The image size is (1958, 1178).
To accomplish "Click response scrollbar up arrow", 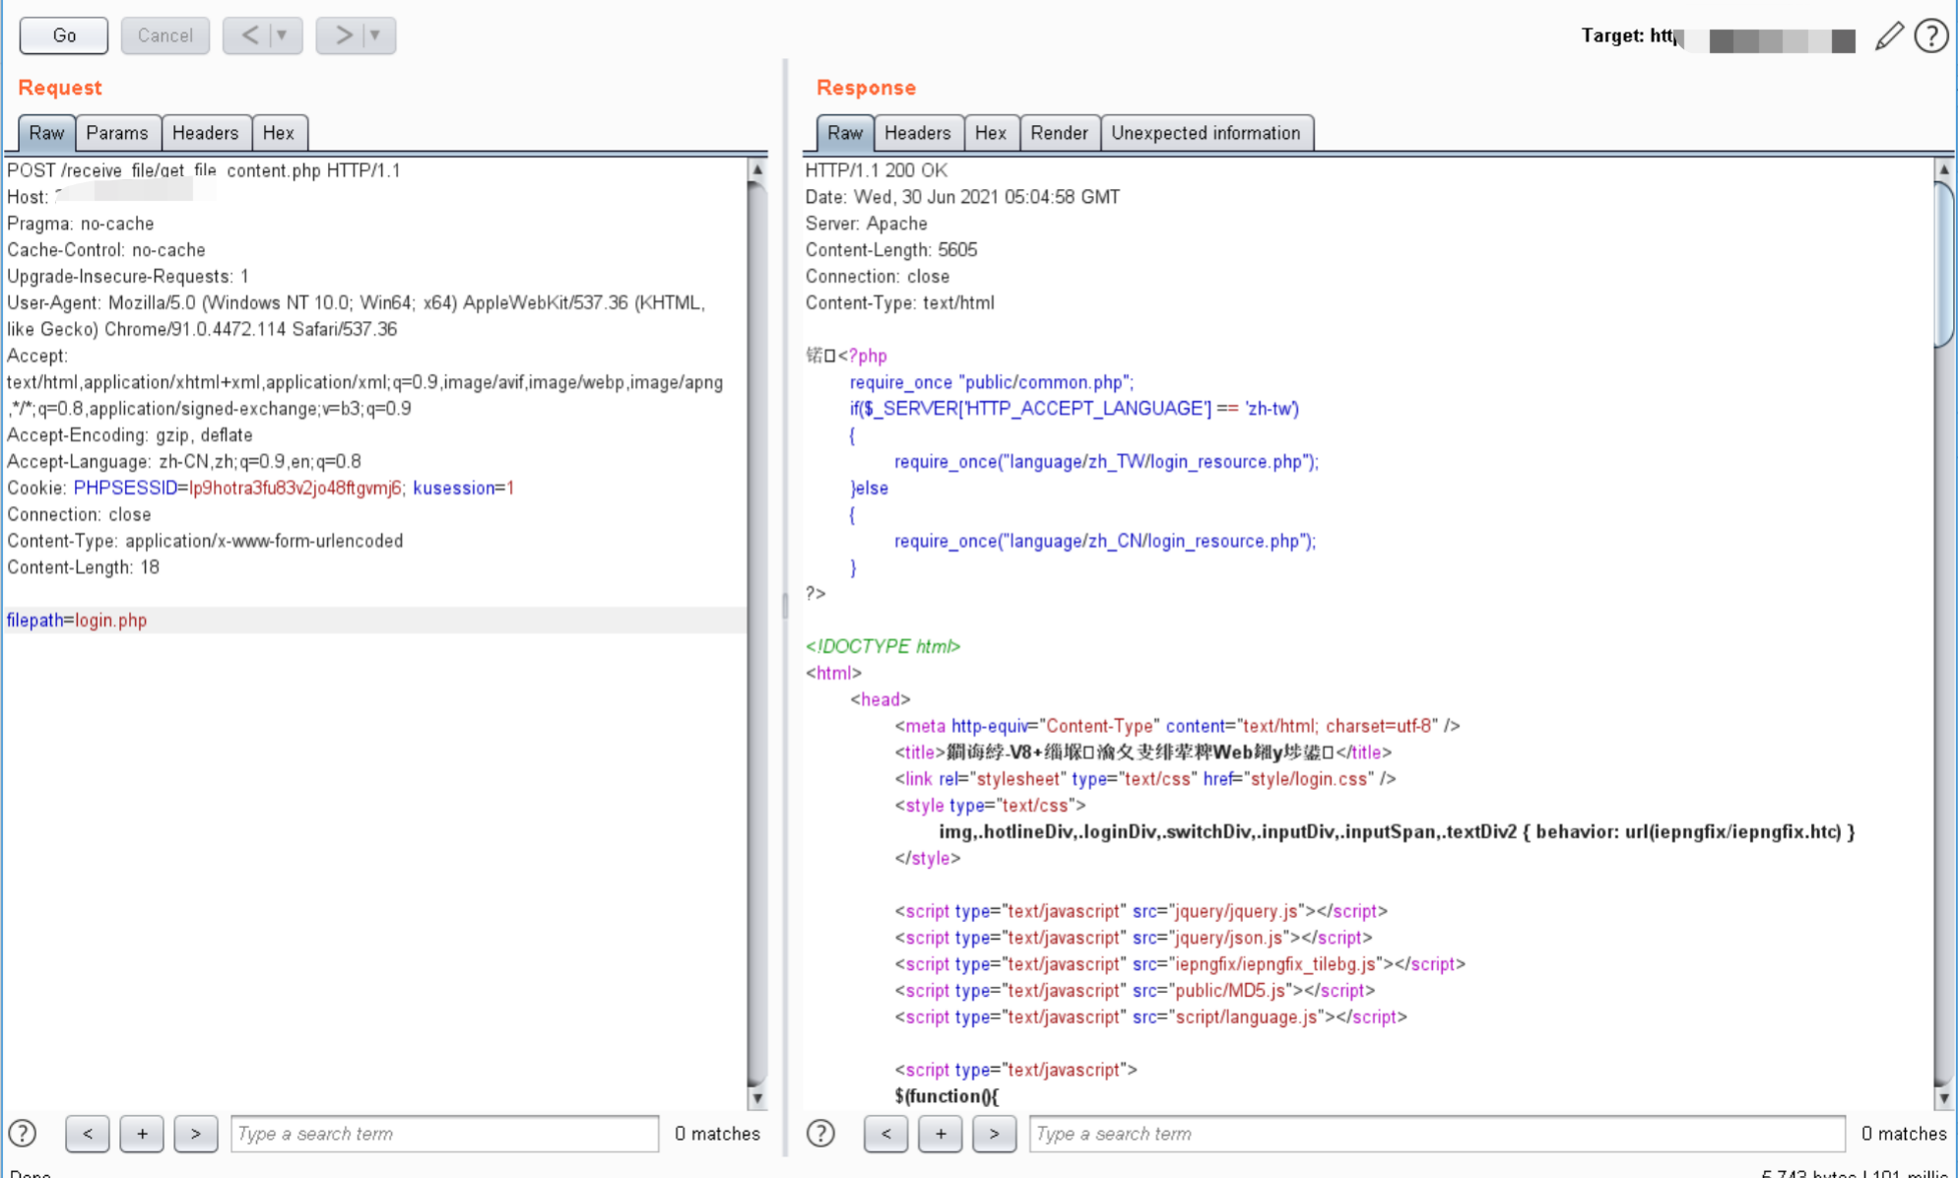I will [1944, 169].
